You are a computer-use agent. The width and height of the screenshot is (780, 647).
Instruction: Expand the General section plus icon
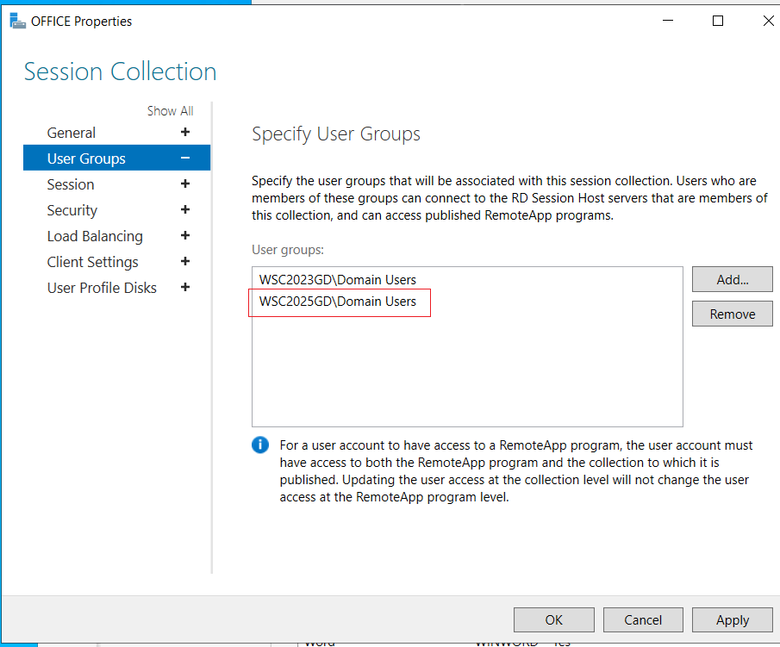pos(185,133)
